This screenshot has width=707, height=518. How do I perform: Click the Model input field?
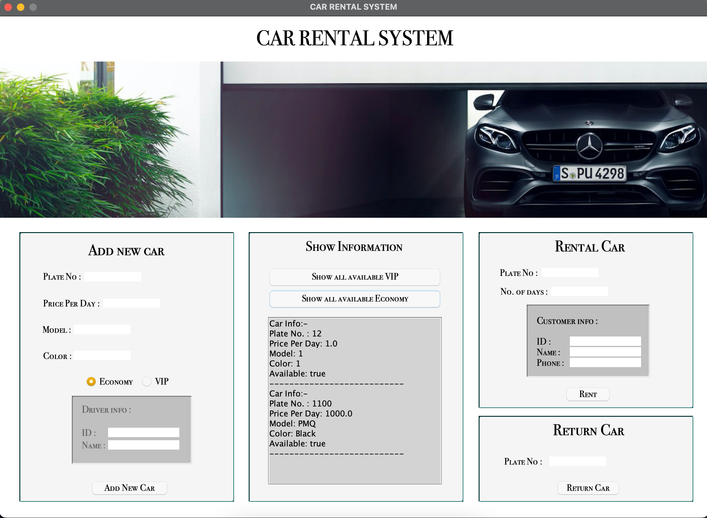tap(102, 329)
